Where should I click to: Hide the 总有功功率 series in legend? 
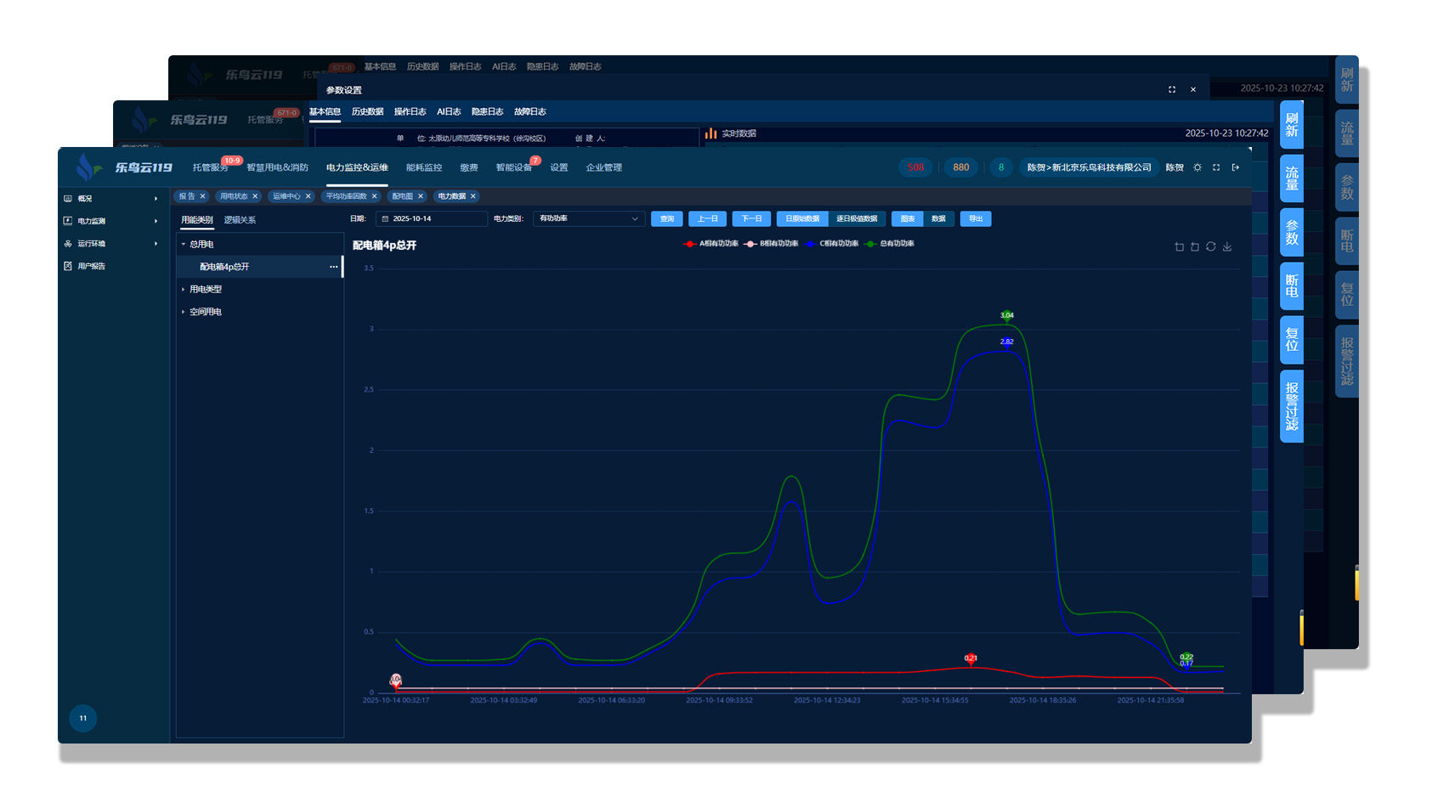coord(890,244)
